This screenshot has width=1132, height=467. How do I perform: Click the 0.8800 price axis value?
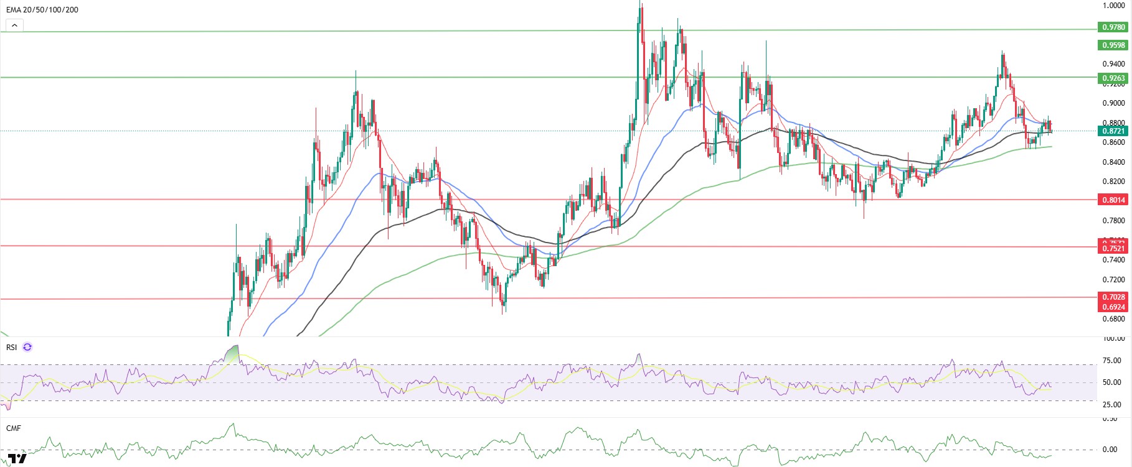tap(1113, 123)
